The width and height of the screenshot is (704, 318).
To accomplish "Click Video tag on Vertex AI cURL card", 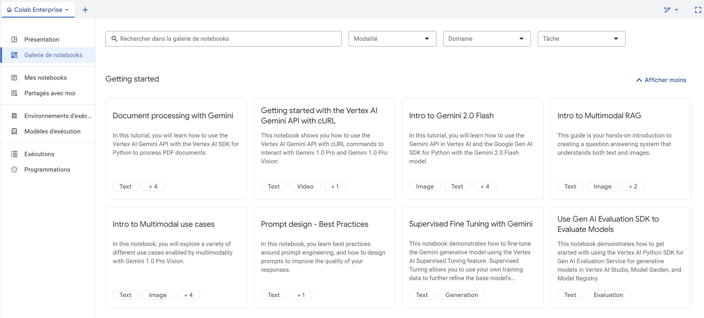I will [305, 186].
